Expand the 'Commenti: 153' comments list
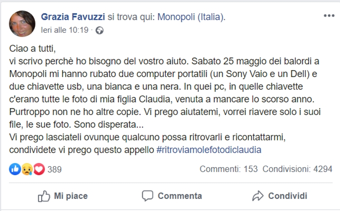Image resolution: width=340 pixels, height=211 pixels. click(x=228, y=170)
